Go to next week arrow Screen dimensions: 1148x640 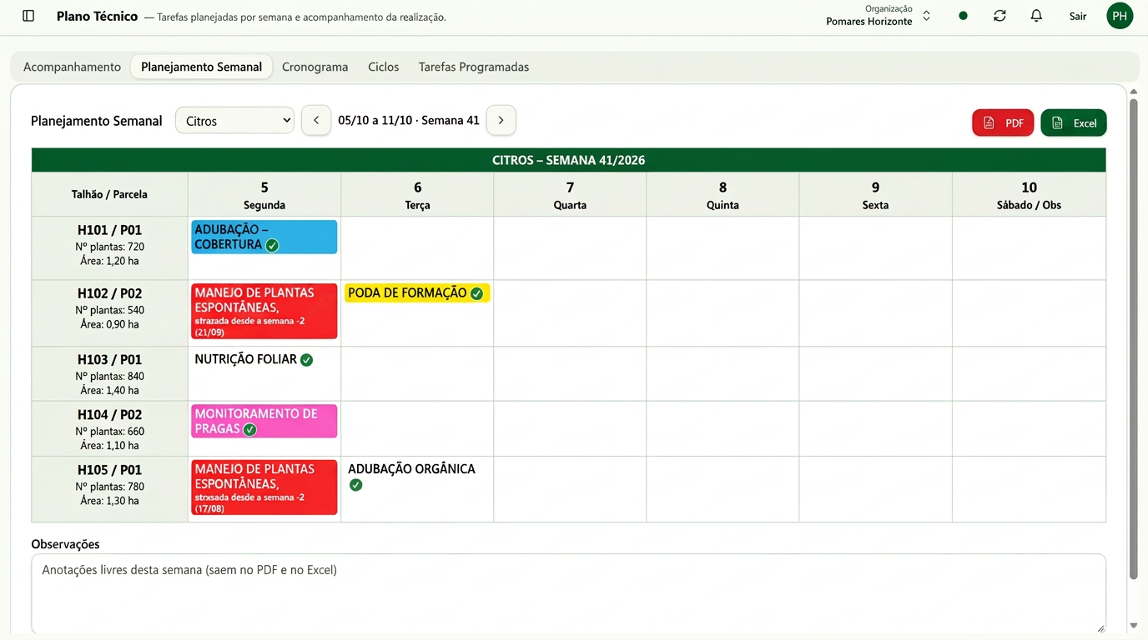[x=501, y=120]
